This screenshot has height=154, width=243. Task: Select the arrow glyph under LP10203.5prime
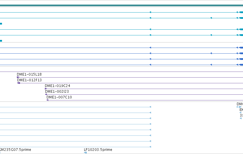click(85, 153)
